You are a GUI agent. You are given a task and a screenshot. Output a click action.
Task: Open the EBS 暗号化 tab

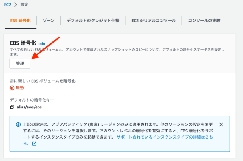point(20,21)
